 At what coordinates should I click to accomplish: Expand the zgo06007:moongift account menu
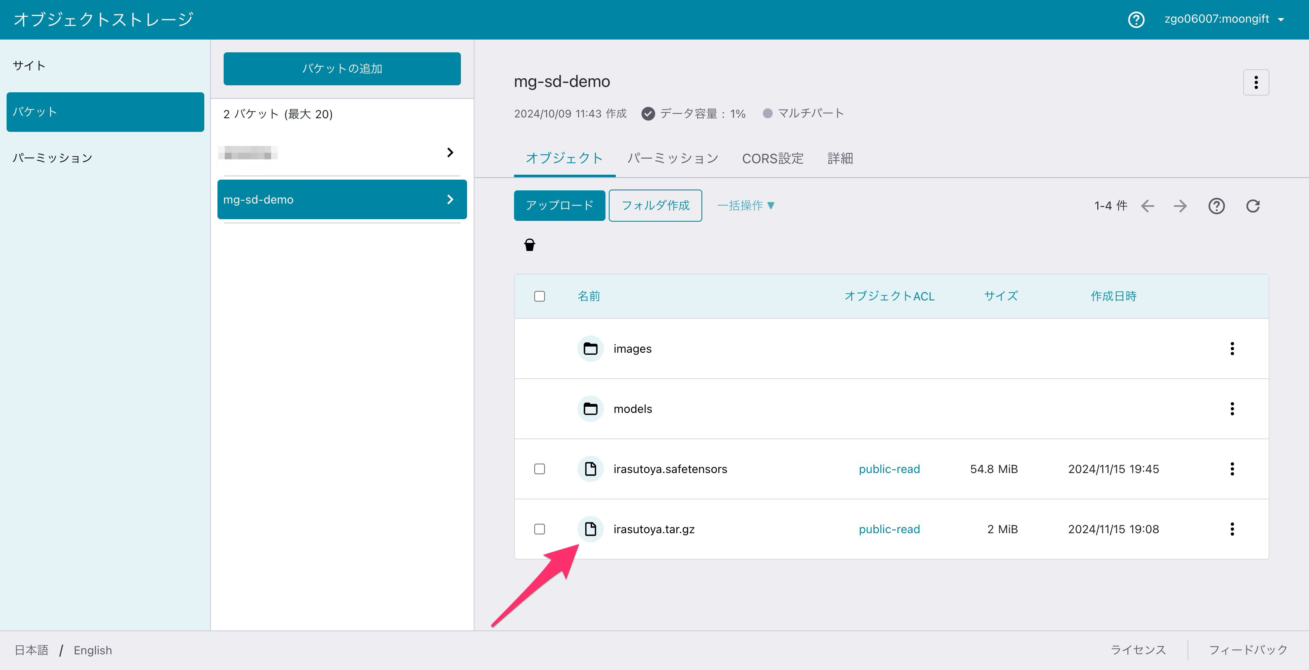(1223, 19)
